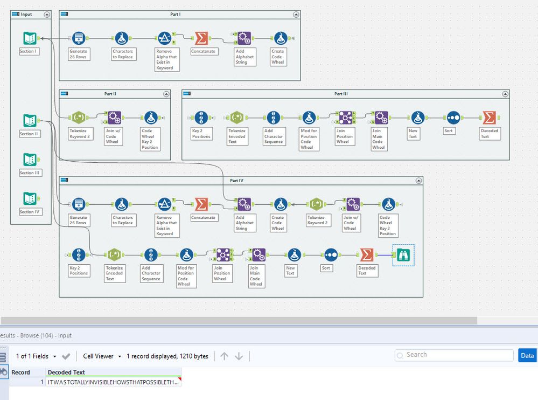
Task: Select Join Position Wheel tool in Part IV
Action: [223, 255]
